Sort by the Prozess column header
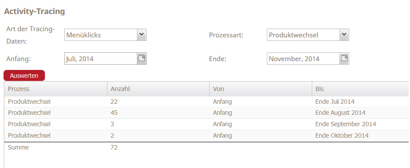Image resolution: width=410 pixels, height=168 pixels. (55, 89)
